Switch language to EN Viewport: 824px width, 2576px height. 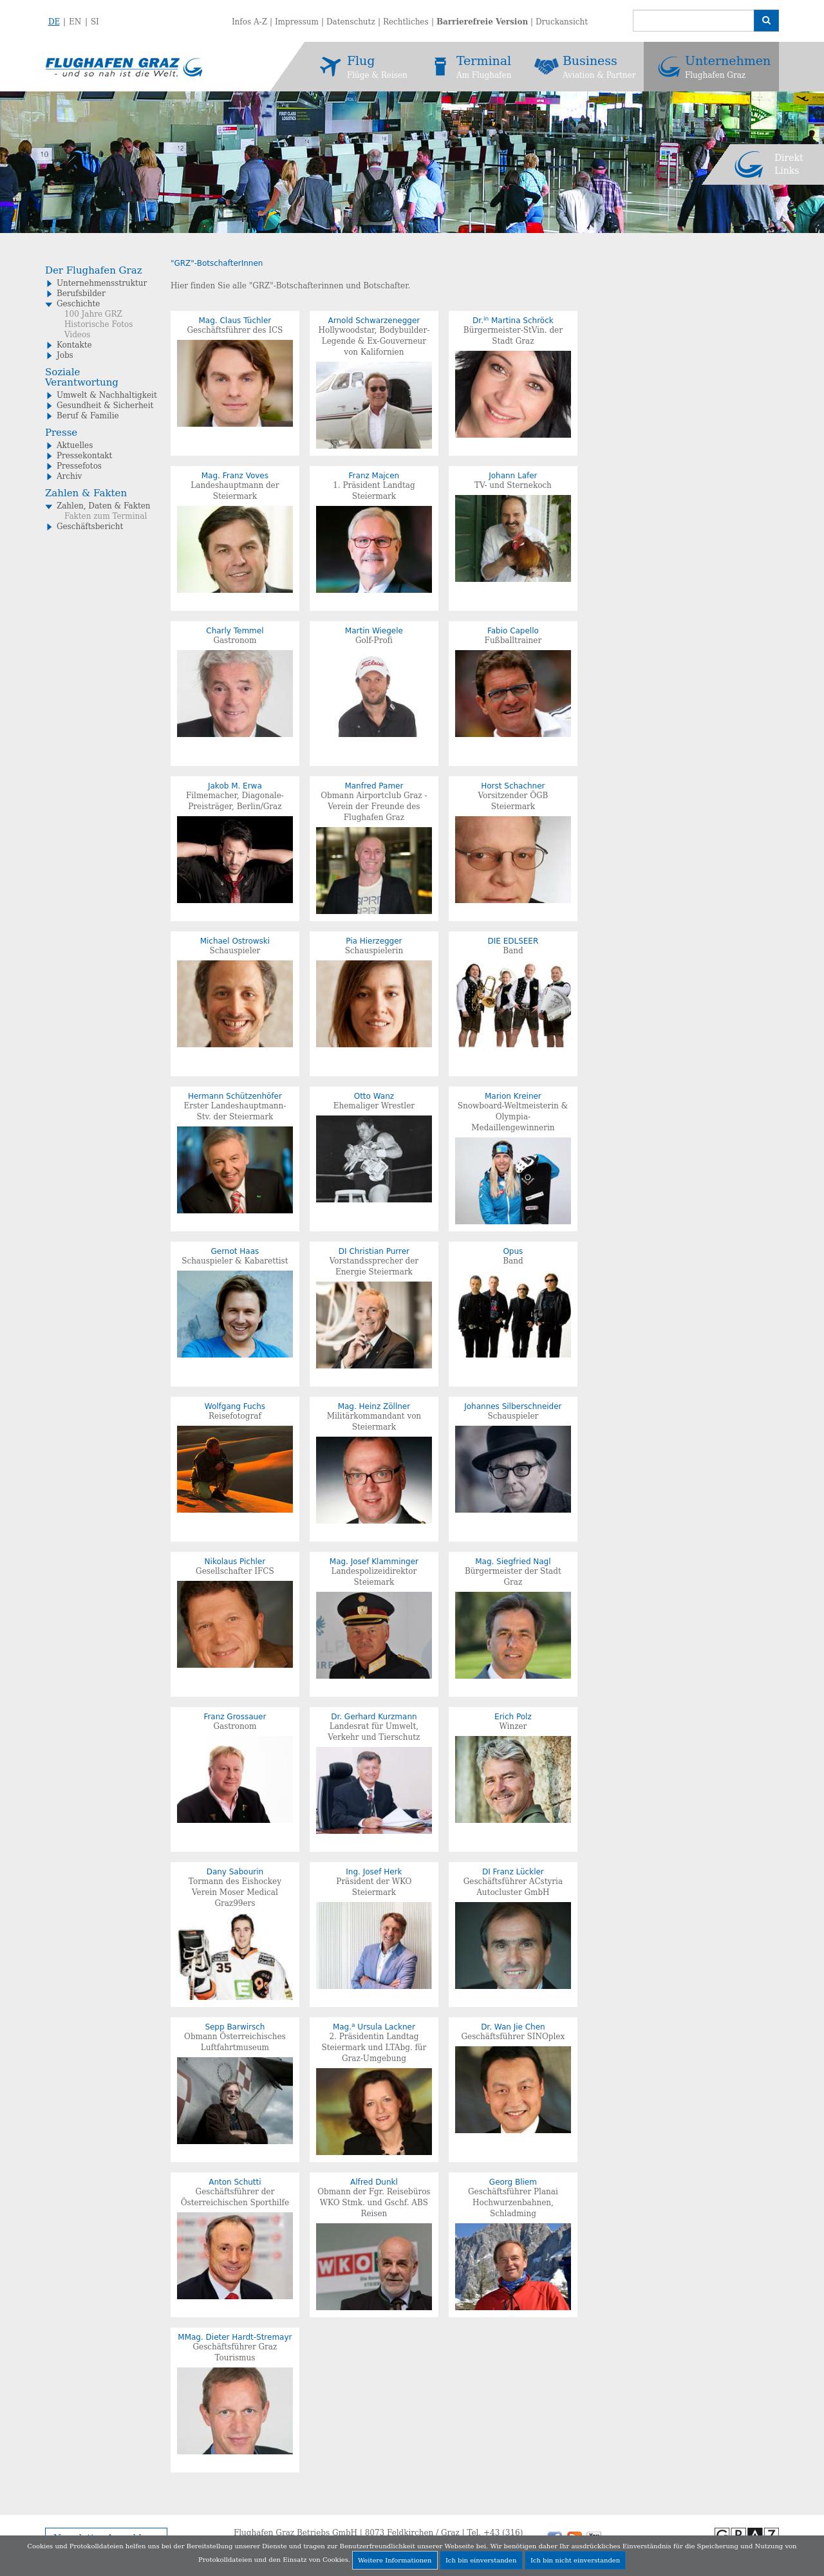pos(75,21)
